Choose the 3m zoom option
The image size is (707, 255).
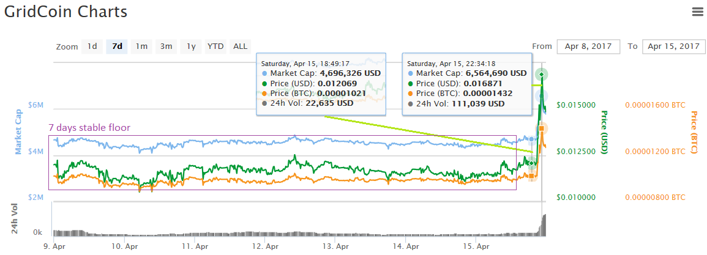(166, 46)
